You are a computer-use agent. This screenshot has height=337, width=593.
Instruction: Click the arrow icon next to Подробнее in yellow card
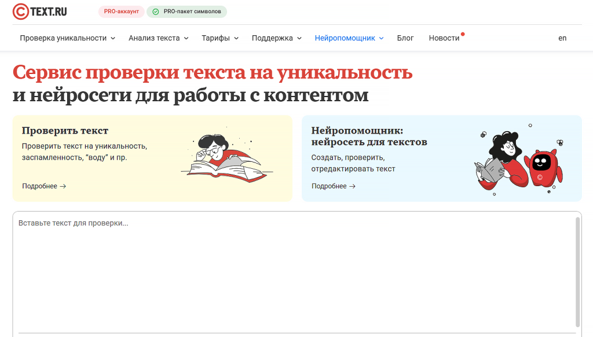tap(64, 186)
